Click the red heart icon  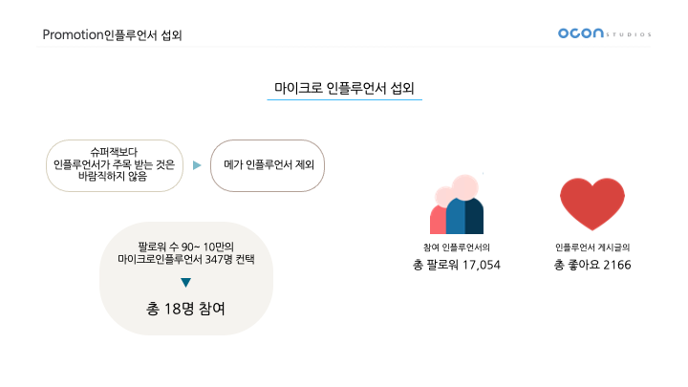[x=591, y=204]
